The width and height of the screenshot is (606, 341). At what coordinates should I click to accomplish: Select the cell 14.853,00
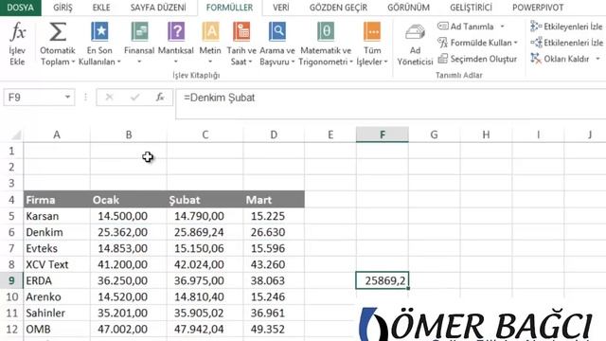point(129,248)
